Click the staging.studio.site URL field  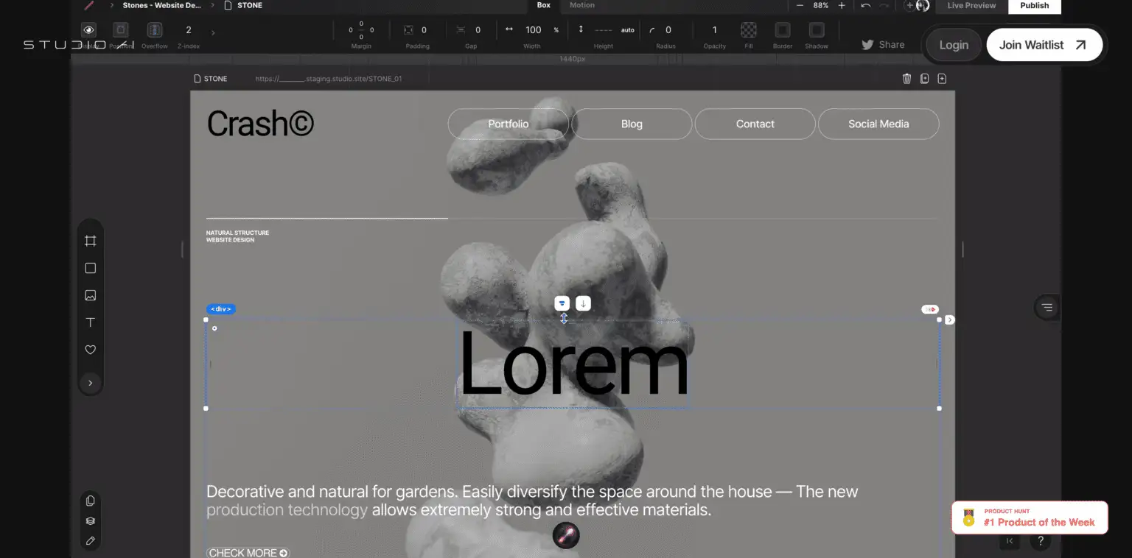click(x=329, y=79)
